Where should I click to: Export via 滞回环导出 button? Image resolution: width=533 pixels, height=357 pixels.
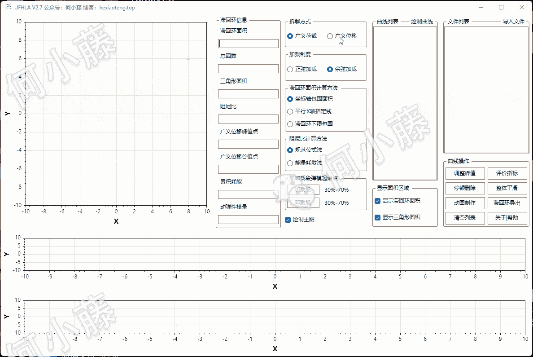coord(507,203)
